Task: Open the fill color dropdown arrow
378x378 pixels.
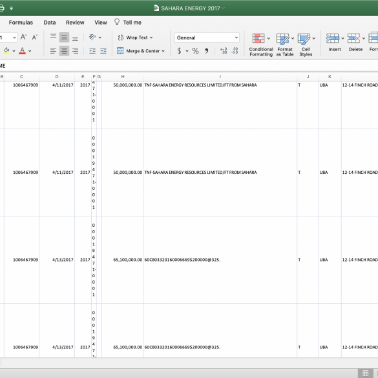Action: tap(14, 51)
